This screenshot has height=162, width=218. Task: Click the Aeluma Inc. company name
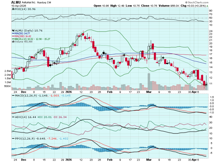[29, 2]
